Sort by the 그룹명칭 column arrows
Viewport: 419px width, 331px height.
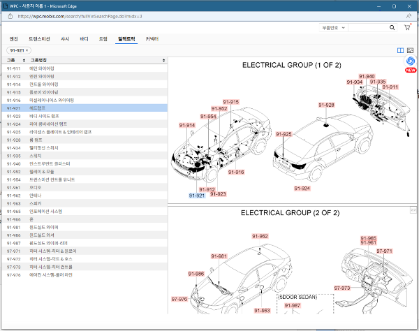(163, 60)
